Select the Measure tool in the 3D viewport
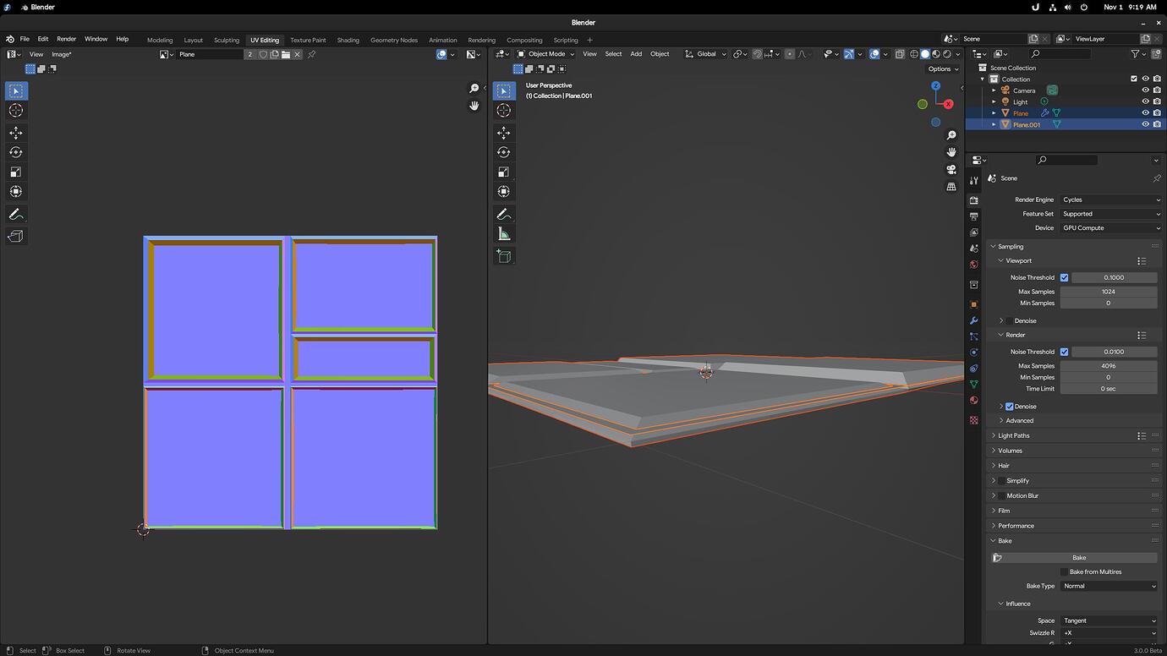Viewport: 1167px width, 656px height. [504, 234]
